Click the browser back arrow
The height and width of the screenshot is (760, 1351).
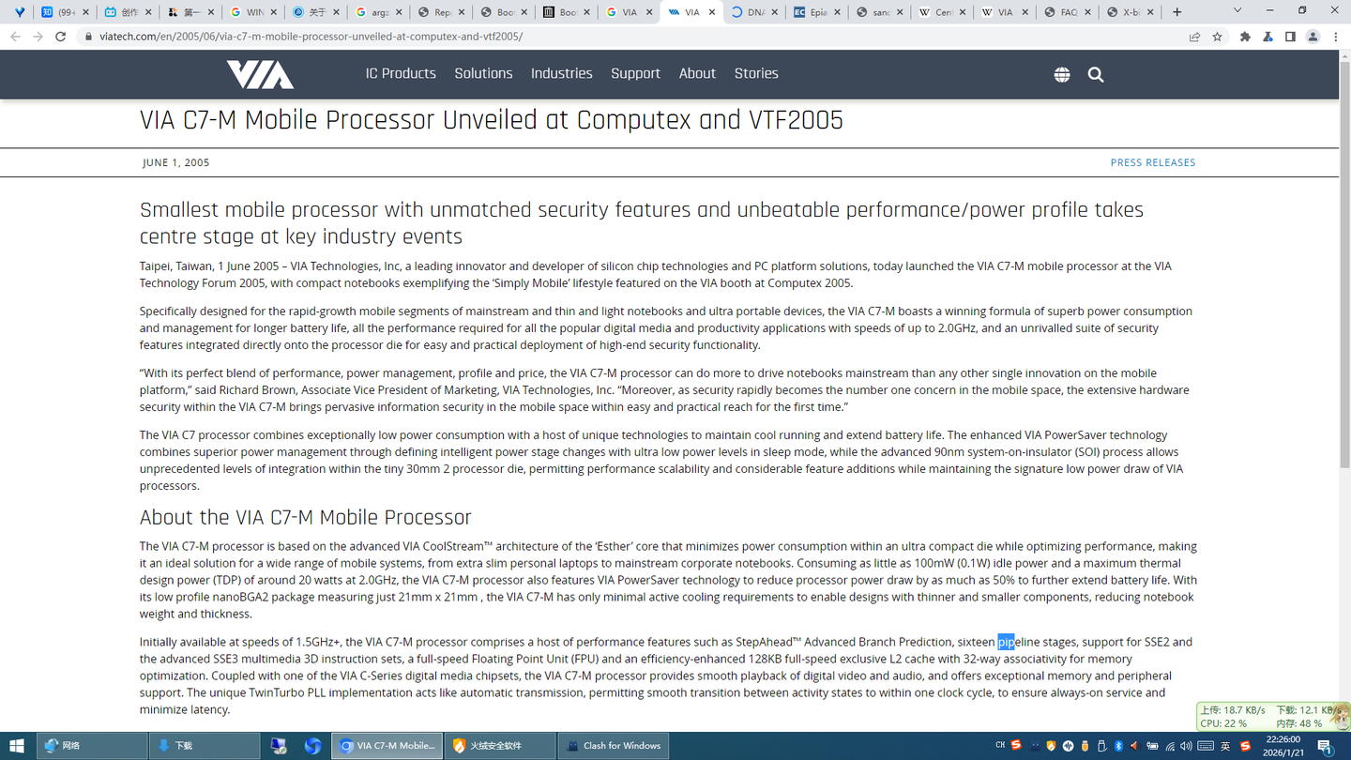(x=15, y=37)
